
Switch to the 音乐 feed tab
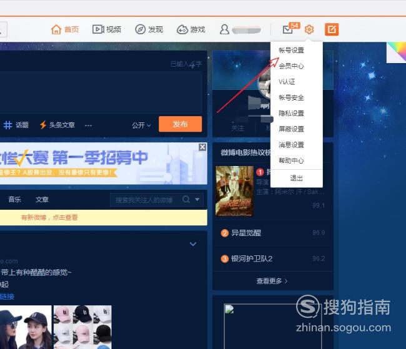pos(14,199)
